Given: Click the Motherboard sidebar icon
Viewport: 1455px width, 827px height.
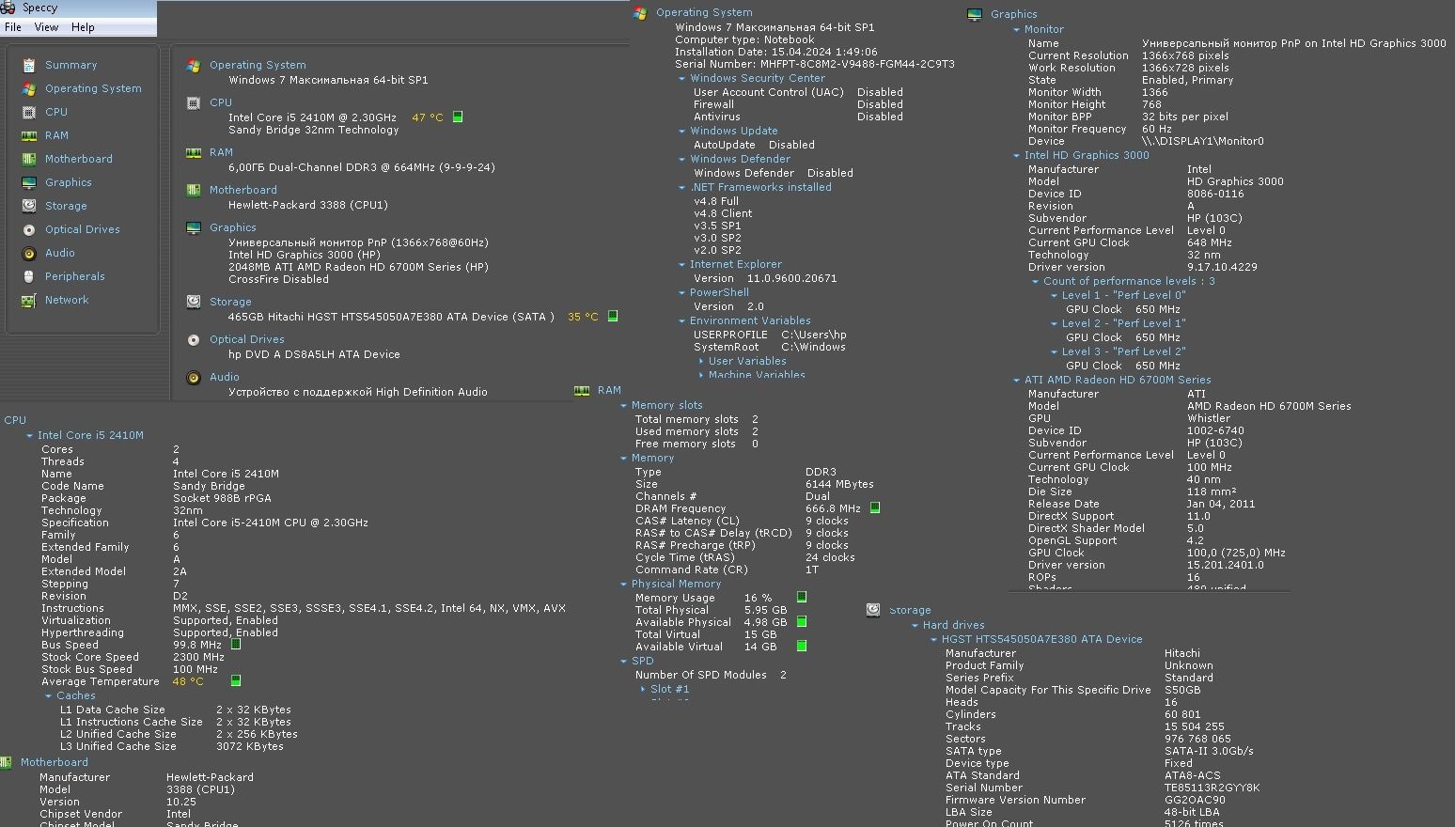Looking at the screenshot, I should [x=29, y=159].
